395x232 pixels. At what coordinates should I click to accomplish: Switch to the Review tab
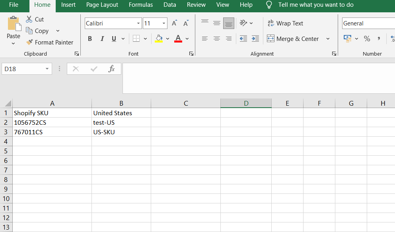(196, 5)
